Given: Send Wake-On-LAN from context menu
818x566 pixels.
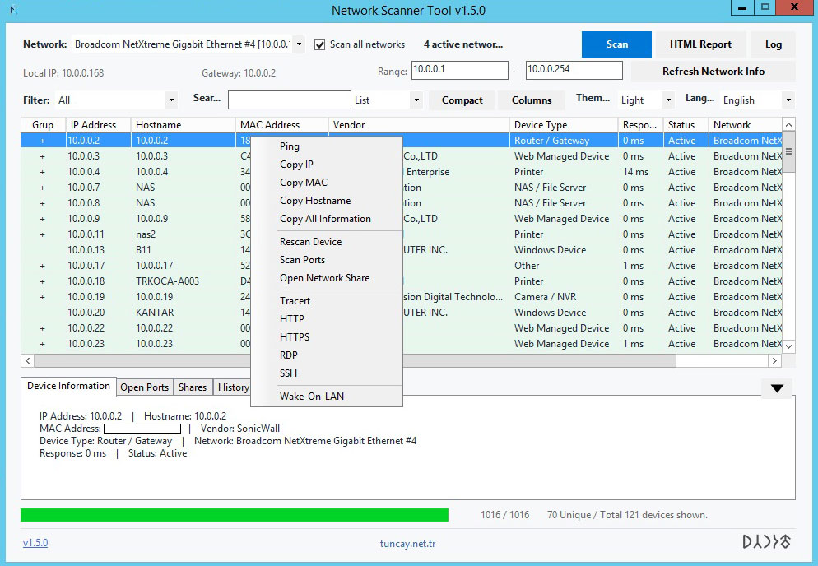Looking at the screenshot, I should pos(327,397).
